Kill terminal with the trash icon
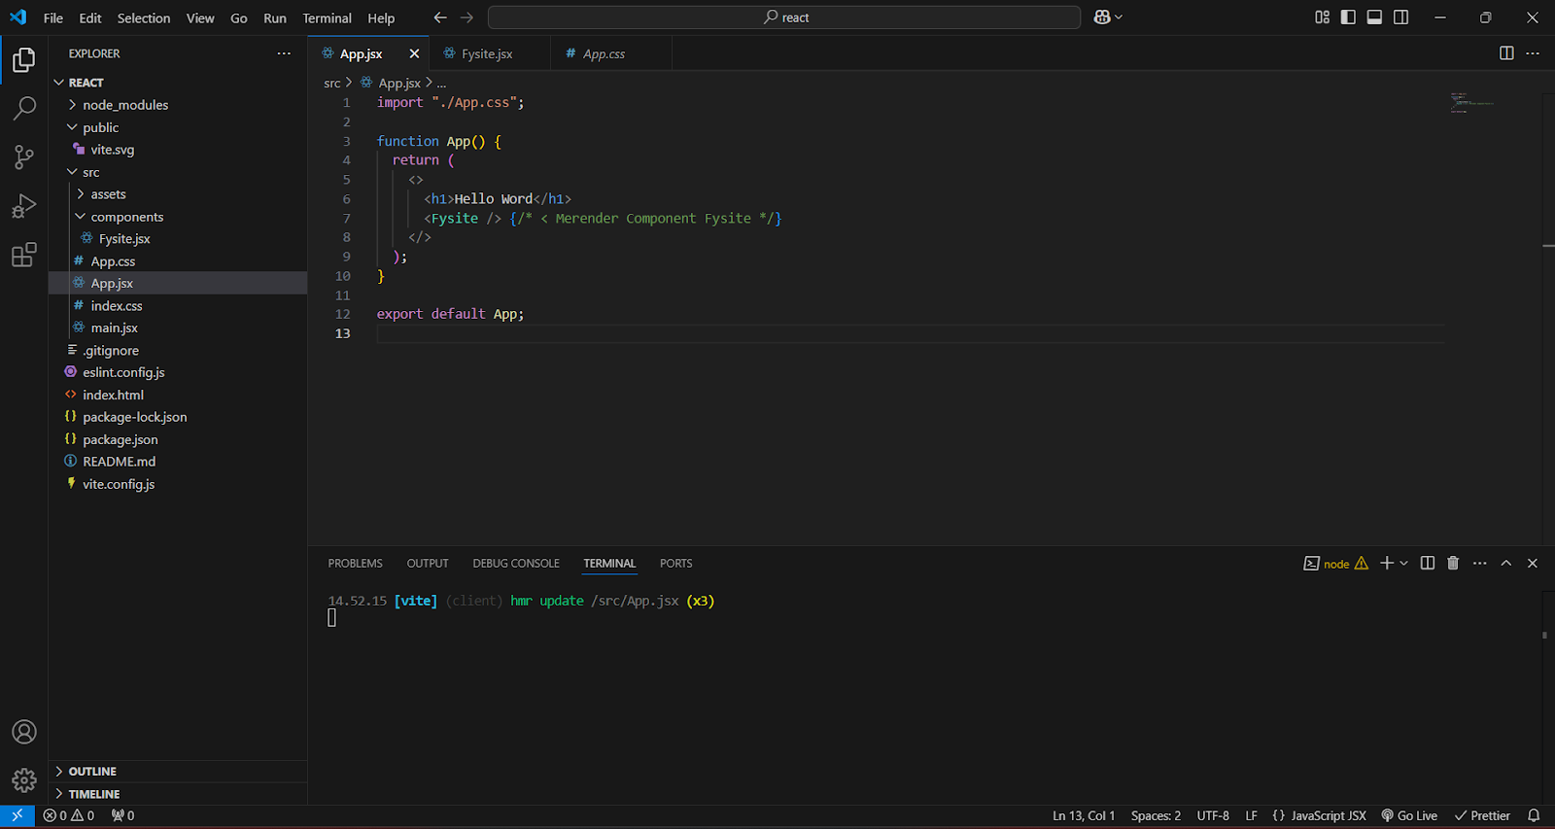The image size is (1555, 829). tap(1453, 564)
